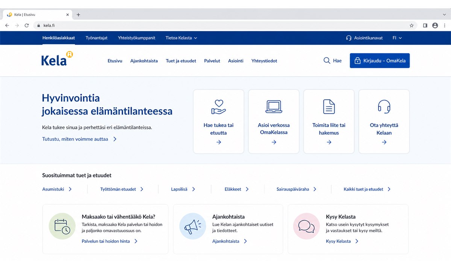Viewport: 451px width, 270px height.
Task: Click the Hae tukea tai etuutta card title
Action: pyautogui.click(x=219, y=129)
